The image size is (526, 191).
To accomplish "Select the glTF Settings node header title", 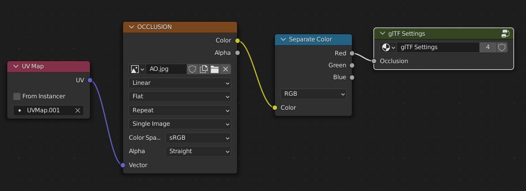I will tap(406, 34).
